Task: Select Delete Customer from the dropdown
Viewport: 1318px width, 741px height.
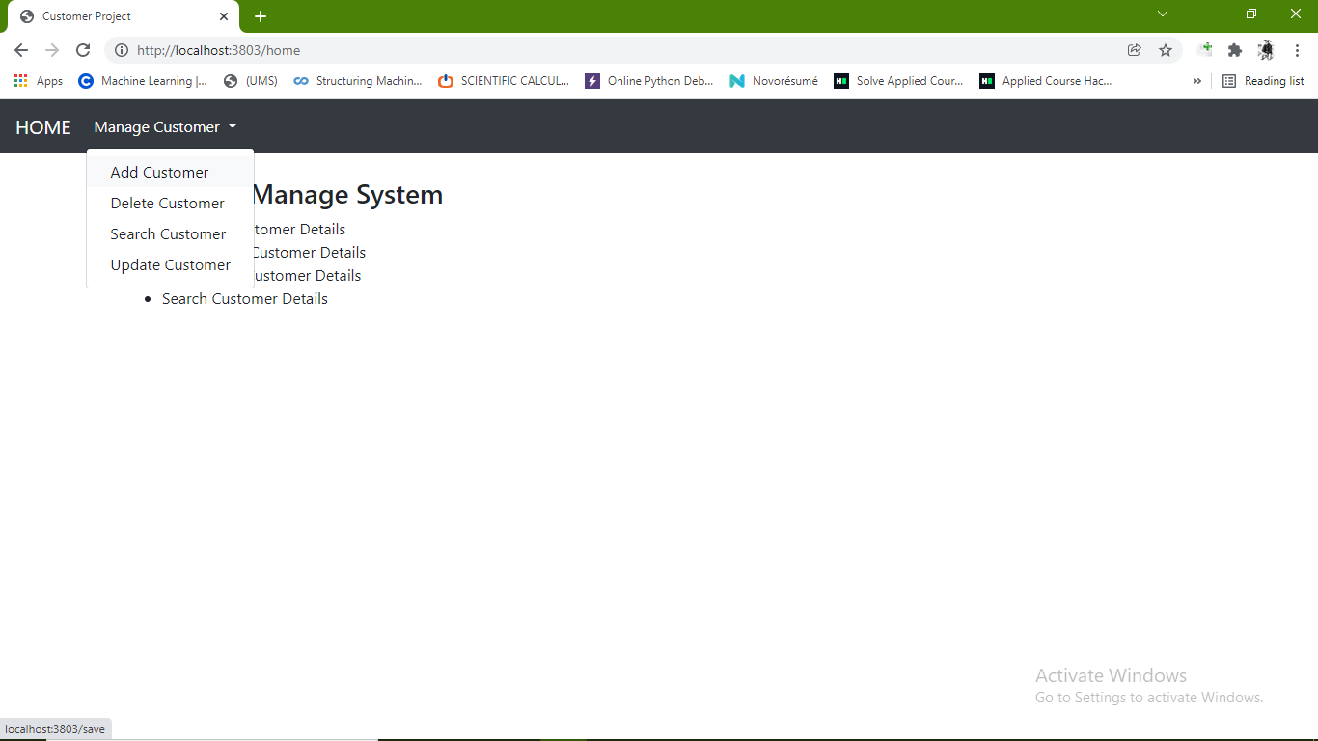Action: (x=167, y=203)
